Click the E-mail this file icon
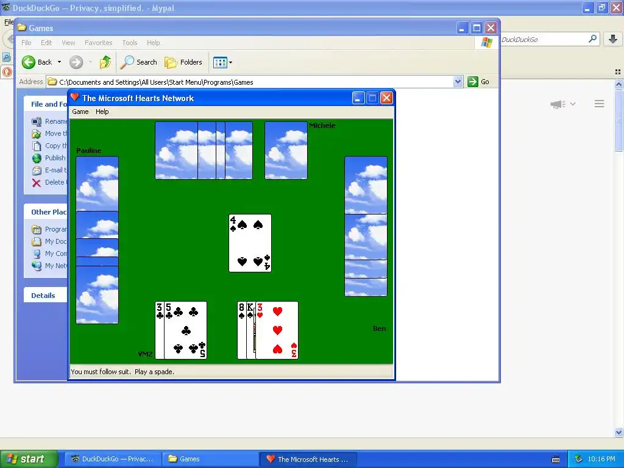This screenshot has width=624, height=468. click(37, 171)
